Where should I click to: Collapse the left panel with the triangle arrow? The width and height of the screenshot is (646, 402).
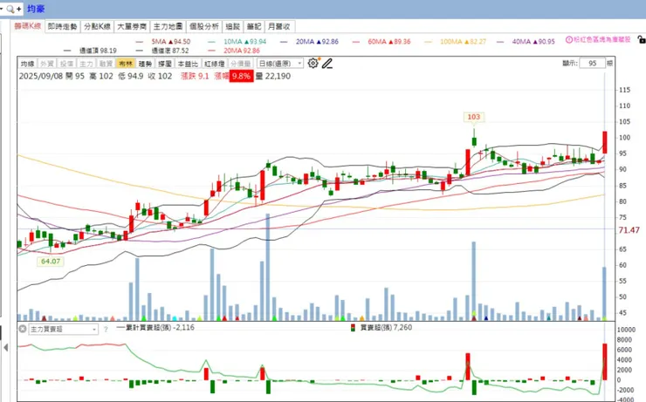pos(6,348)
